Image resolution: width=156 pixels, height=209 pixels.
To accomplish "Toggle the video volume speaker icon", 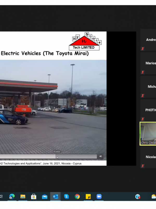I will [101, 156].
